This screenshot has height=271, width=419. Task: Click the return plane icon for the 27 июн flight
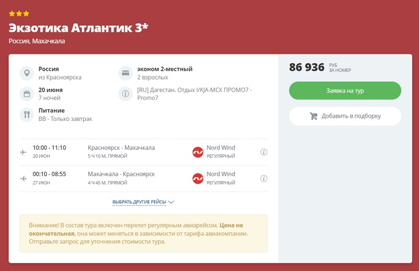[x=23, y=178]
